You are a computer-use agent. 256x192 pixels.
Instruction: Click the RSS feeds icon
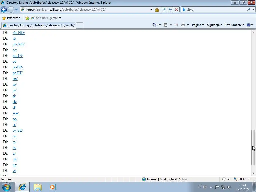pos(165,25)
